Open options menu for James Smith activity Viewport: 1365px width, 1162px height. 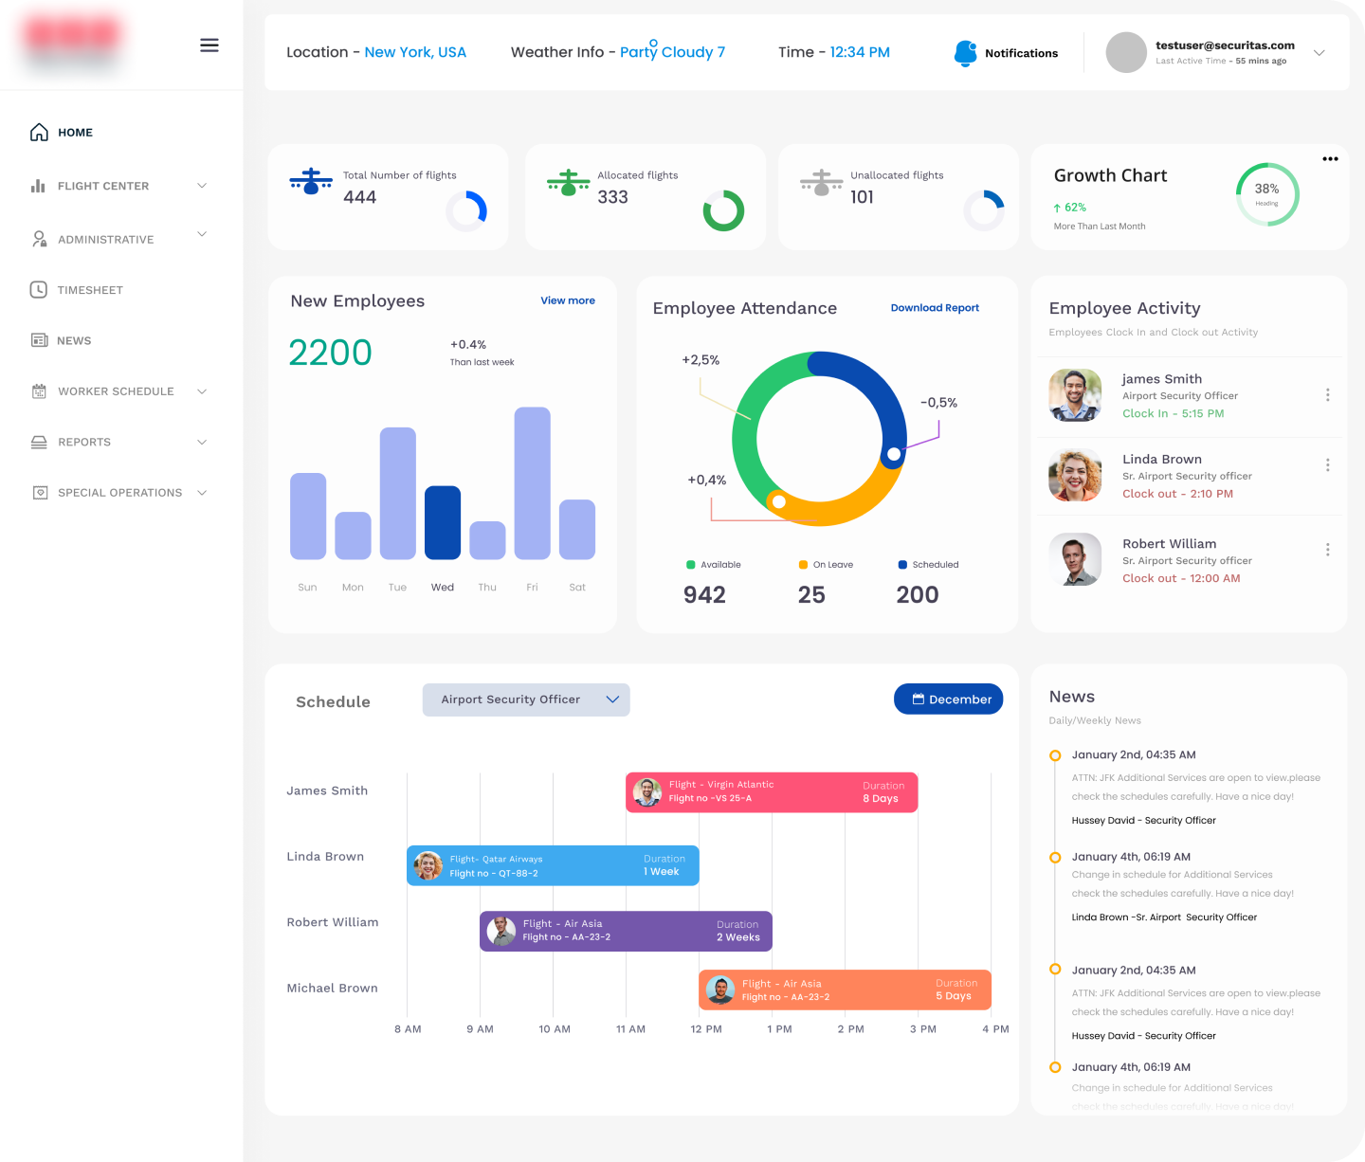1327,395
